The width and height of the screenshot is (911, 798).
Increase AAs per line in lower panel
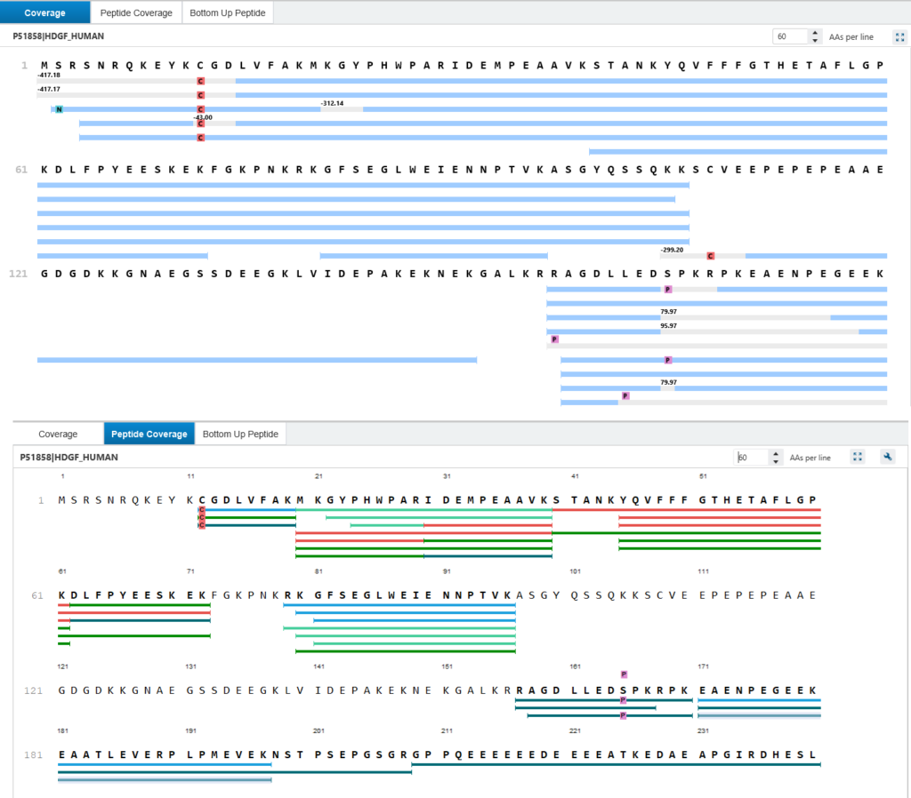pyautogui.click(x=776, y=454)
